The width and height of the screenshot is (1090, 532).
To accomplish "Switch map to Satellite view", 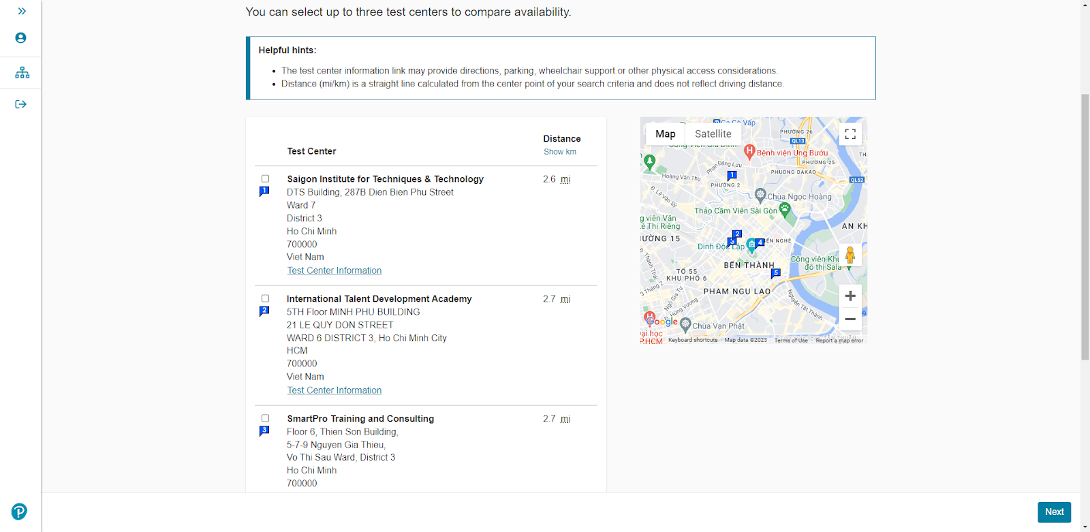I will [713, 134].
